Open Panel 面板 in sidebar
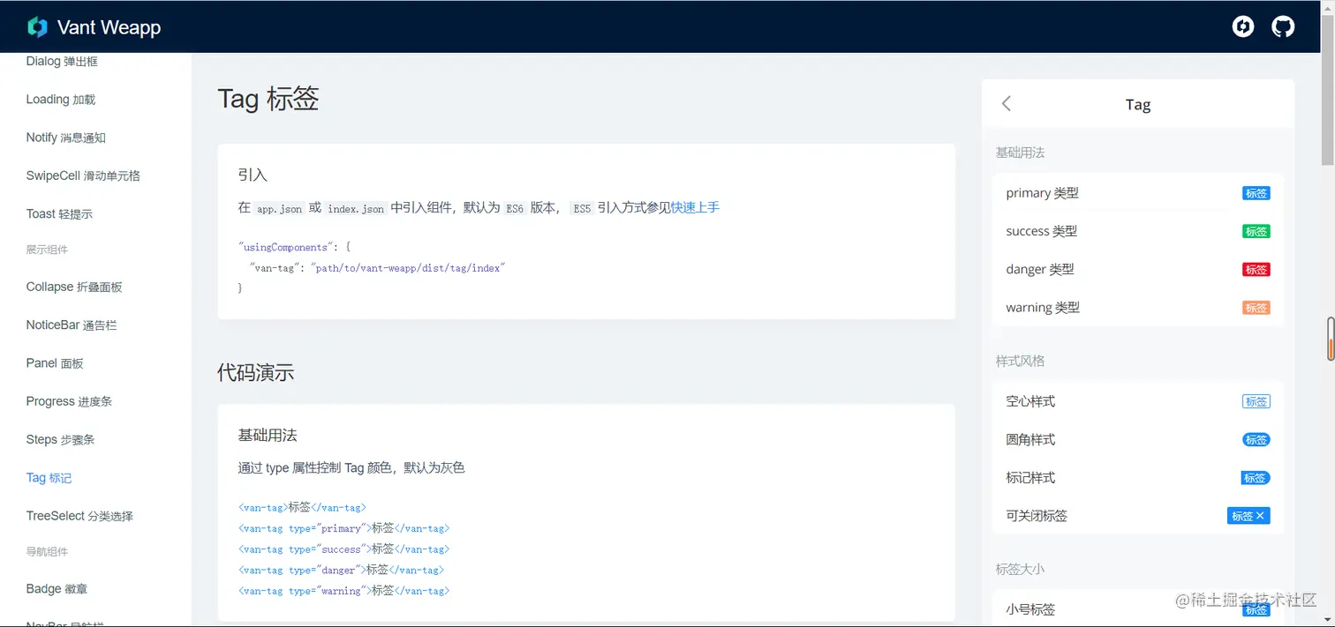 (x=55, y=362)
